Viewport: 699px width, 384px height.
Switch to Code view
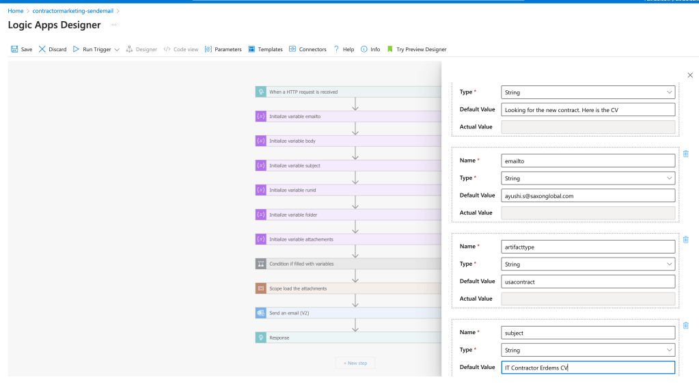point(181,49)
